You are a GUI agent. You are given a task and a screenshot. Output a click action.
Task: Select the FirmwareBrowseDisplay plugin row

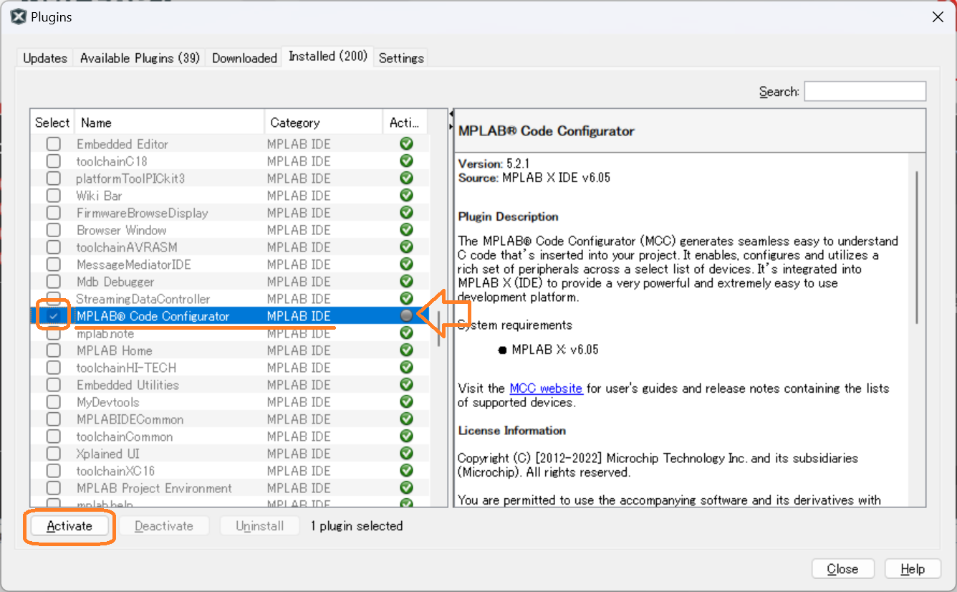229,213
